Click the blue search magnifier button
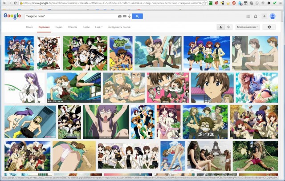Screen dimensions: 285x181 138,16
